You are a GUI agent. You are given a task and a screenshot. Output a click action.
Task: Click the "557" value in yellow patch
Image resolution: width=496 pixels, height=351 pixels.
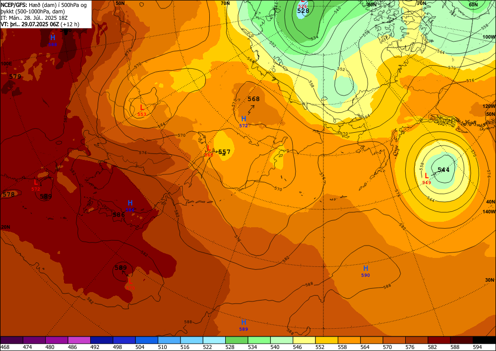224,152
